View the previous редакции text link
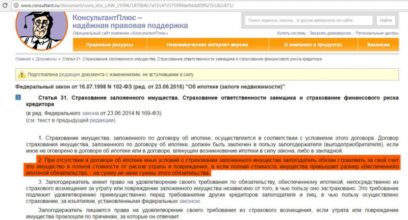The height and width of the screenshot is (220, 408). (x=102, y=120)
